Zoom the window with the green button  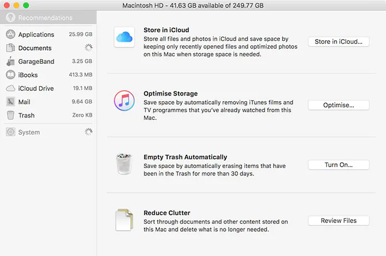tap(26, 5)
